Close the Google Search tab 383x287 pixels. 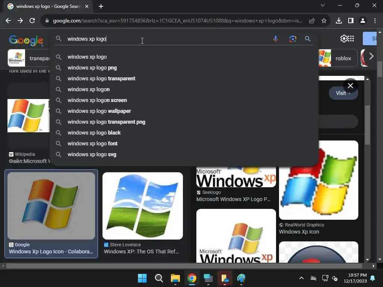click(x=87, y=6)
